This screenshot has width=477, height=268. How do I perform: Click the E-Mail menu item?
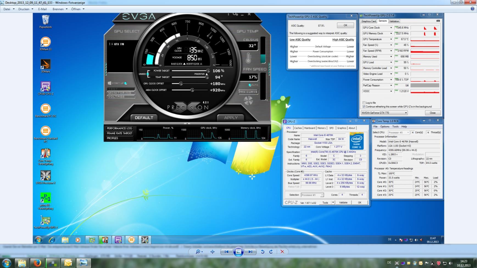tap(42, 9)
